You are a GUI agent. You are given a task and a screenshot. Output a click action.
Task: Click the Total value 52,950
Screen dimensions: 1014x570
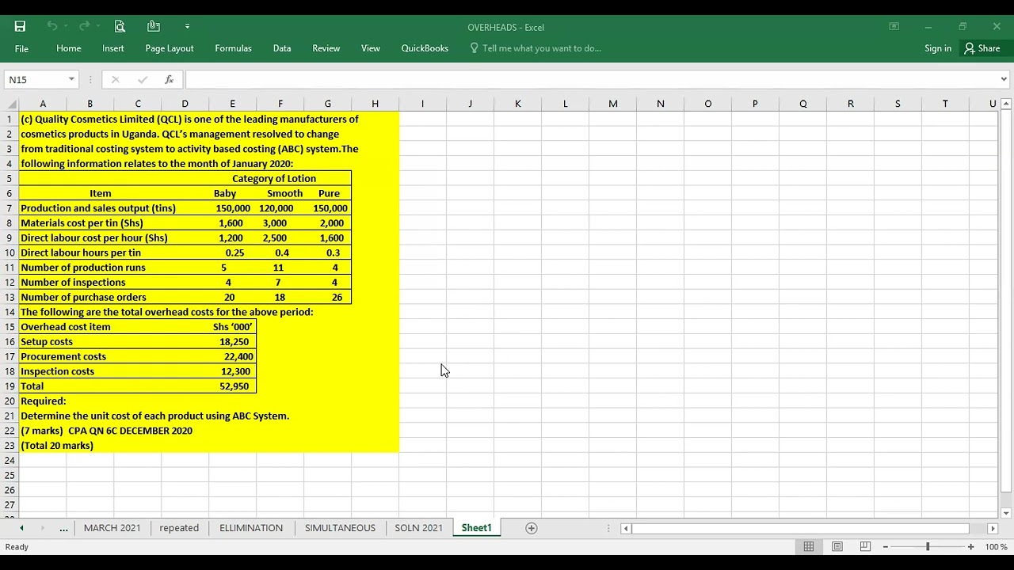tap(234, 386)
